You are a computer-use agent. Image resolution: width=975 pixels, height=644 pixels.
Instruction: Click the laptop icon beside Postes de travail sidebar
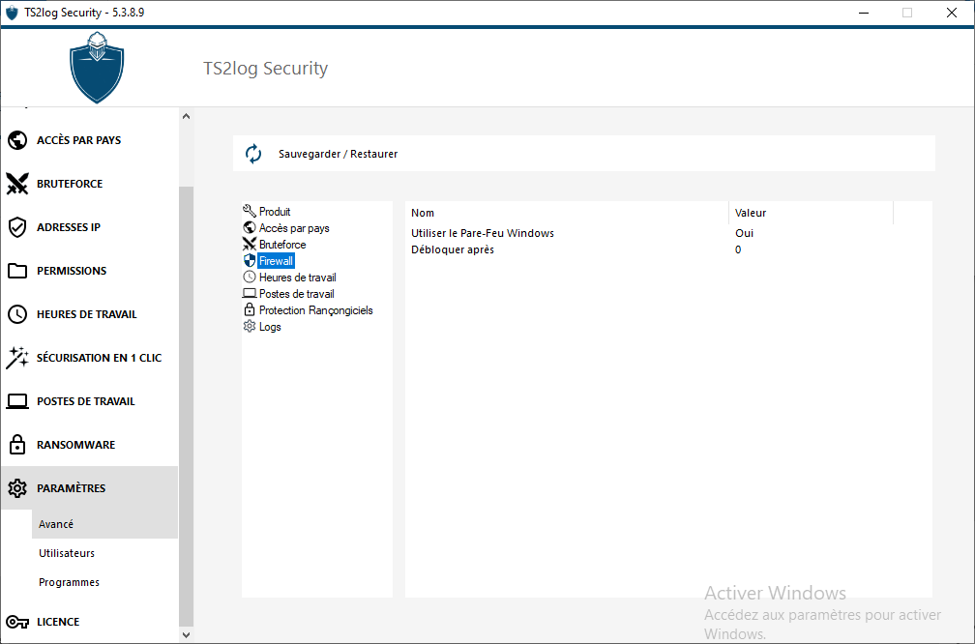pyautogui.click(x=17, y=401)
